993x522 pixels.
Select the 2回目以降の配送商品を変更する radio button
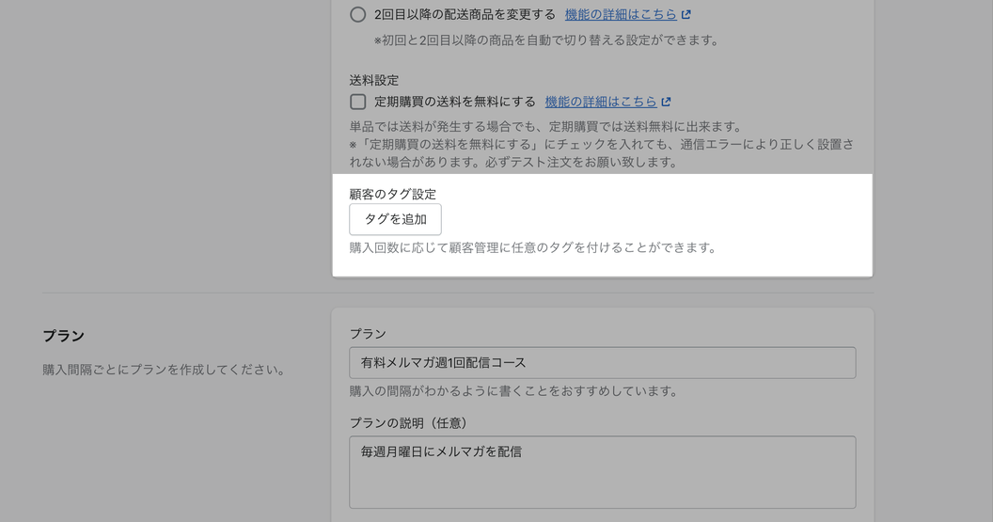(x=357, y=15)
